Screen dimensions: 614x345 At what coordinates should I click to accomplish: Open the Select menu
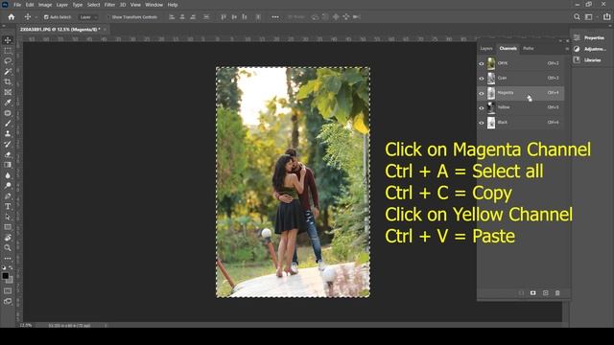point(94,5)
